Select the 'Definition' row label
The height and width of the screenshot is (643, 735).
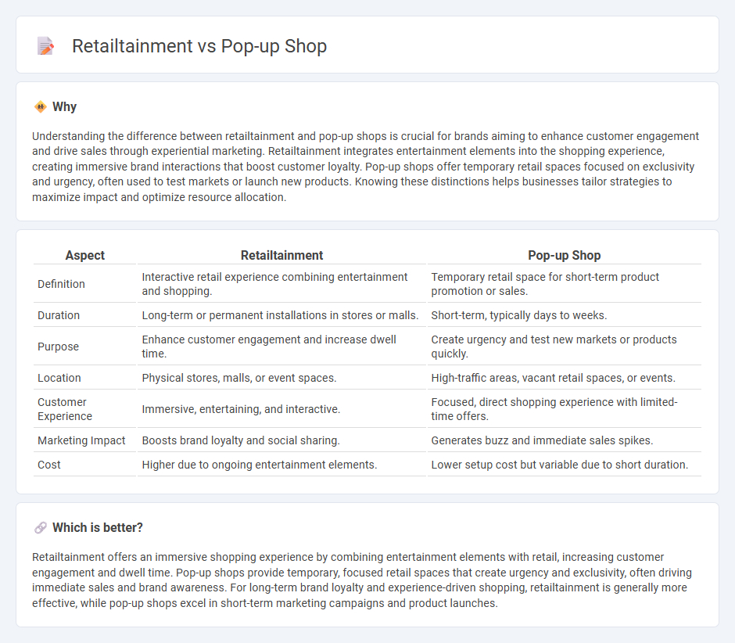62,284
